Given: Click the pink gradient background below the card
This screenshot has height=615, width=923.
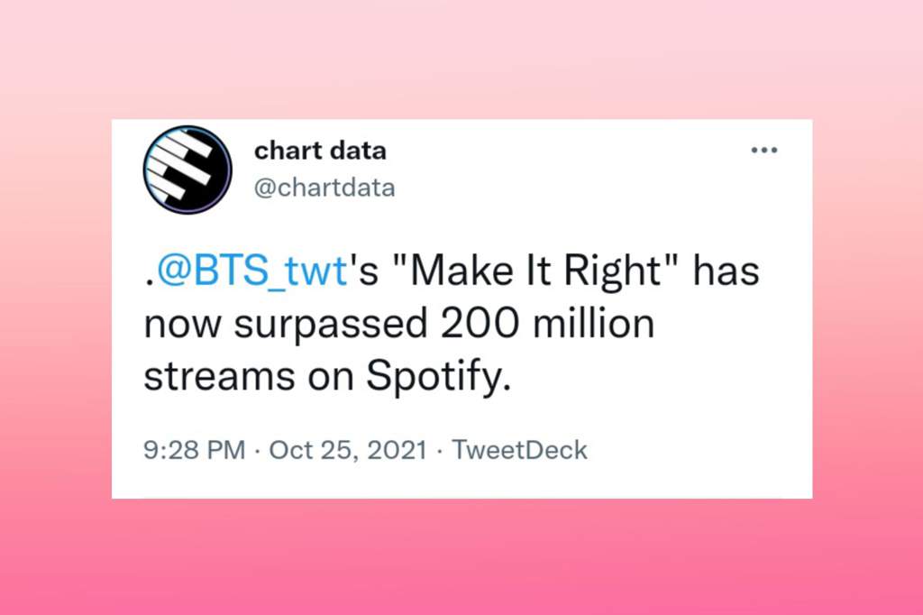Looking at the screenshot, I should point(461,556).
